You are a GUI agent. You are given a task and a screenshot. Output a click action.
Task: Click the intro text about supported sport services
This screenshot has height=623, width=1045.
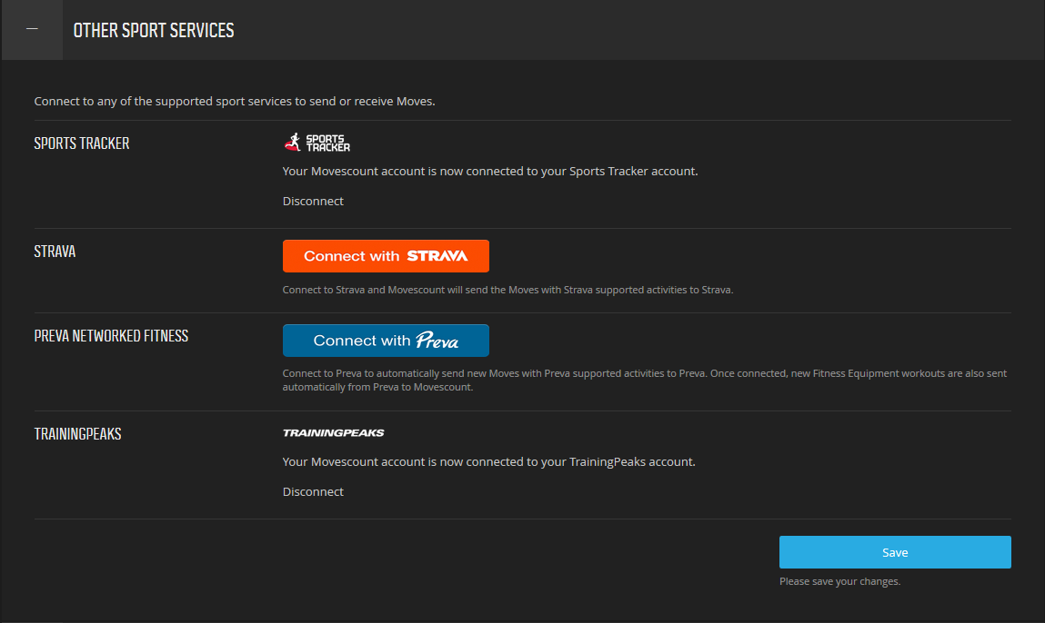235,101
